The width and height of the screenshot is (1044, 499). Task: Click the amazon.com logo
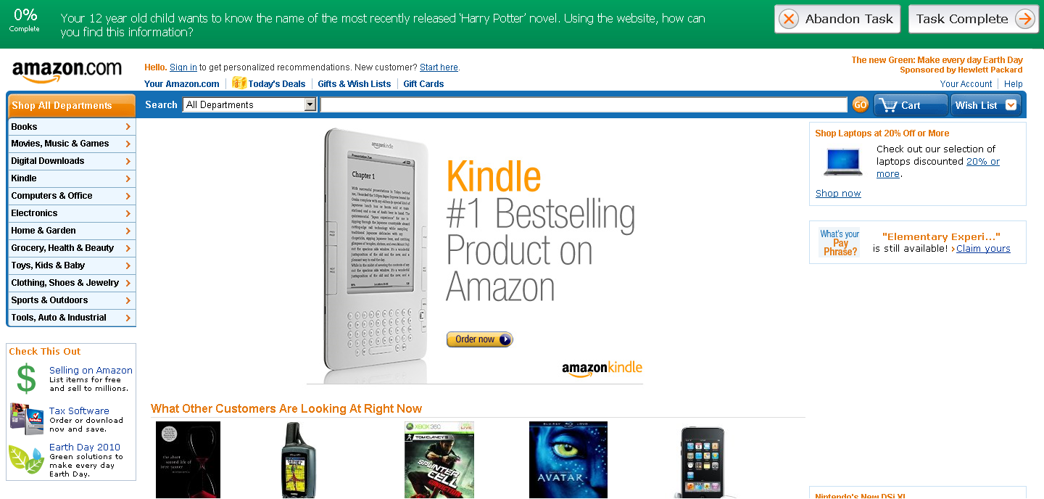point(67,71)
